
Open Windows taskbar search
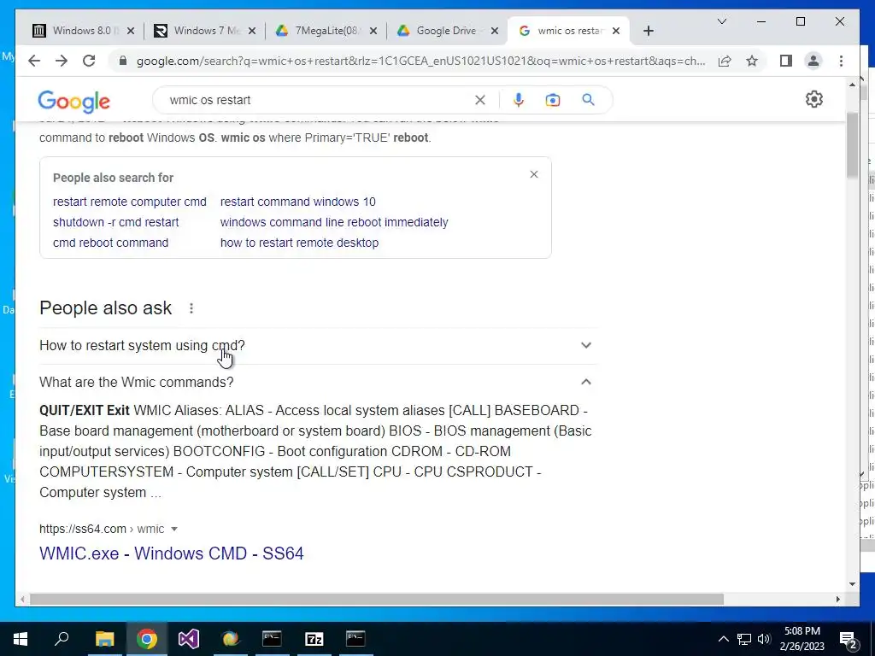point(62,639)
